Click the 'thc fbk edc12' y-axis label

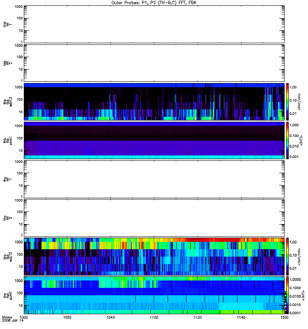tap(7, 256)
